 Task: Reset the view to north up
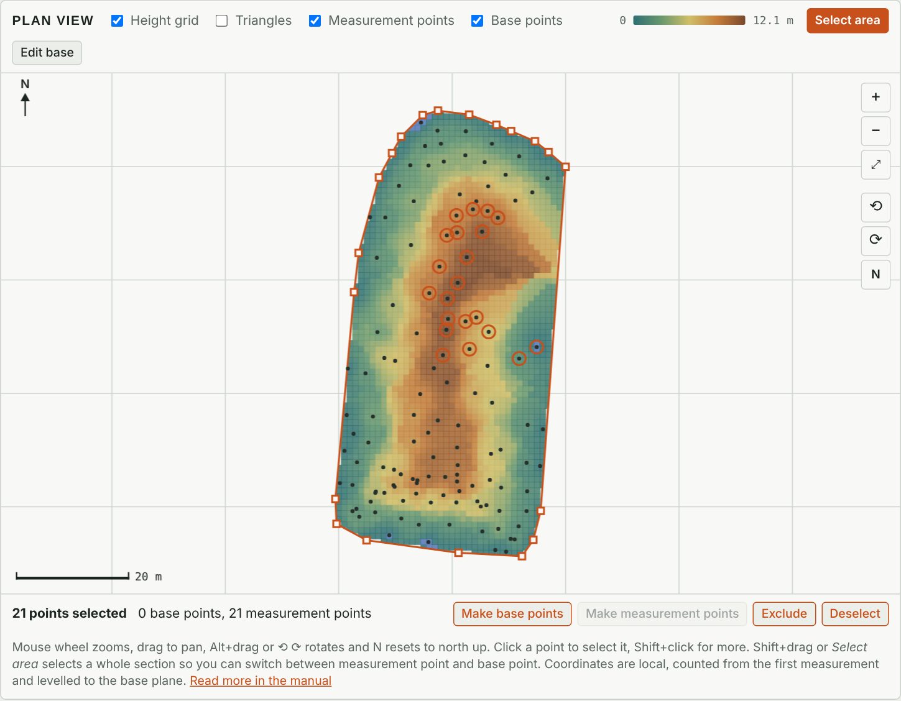point(876,275)
